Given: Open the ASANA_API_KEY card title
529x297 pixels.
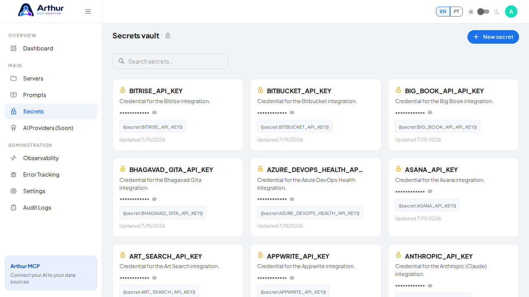Looking at the screenshot, I should 431,170.
